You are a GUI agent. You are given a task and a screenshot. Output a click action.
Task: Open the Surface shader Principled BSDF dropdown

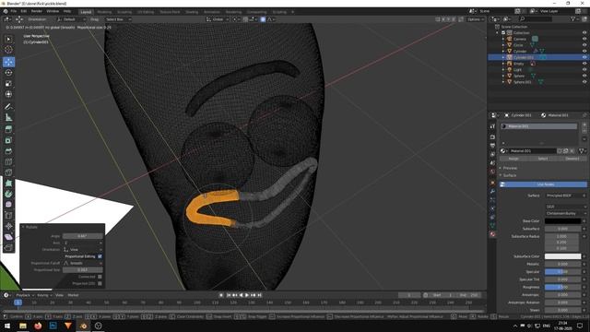(x=565, y=196)
